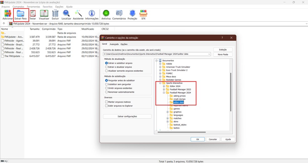Open the Testar archive tool

pos(33,14)
